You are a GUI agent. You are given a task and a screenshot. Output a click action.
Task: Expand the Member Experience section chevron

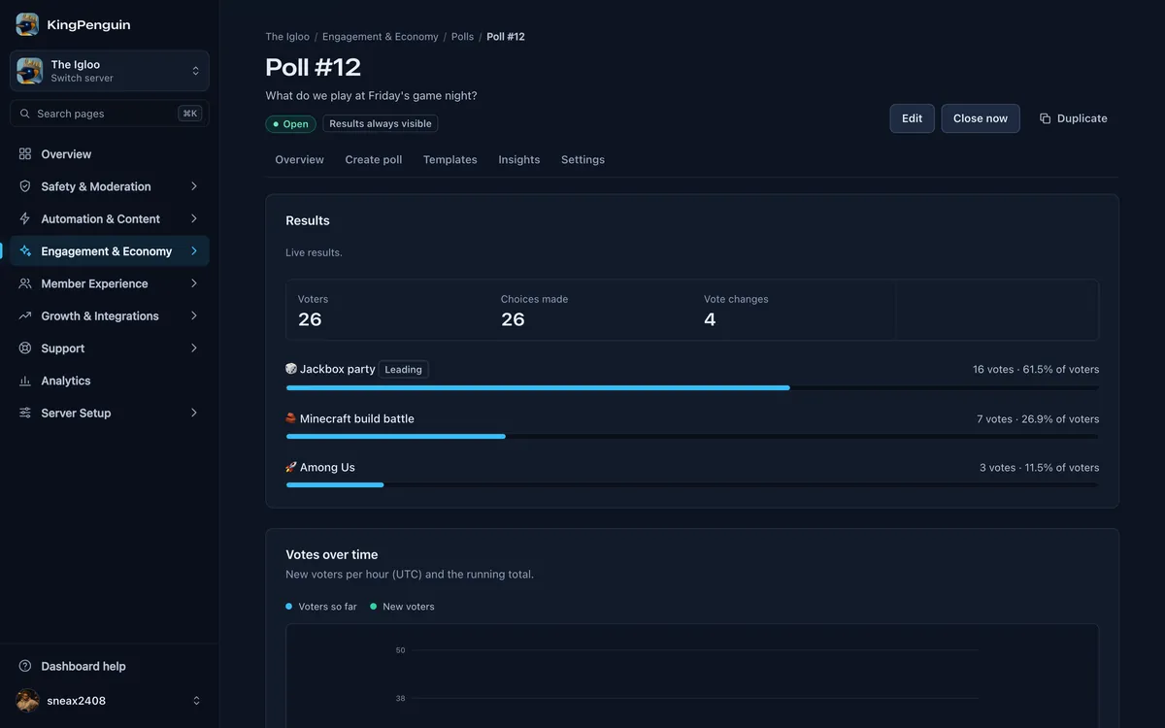[x=194, y=283]
